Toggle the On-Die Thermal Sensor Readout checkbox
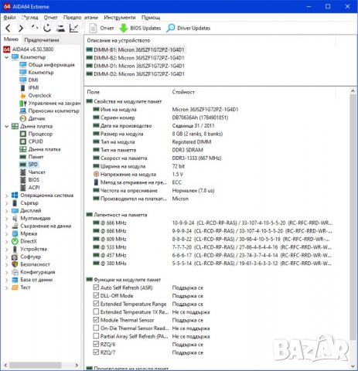 point(96,328)
